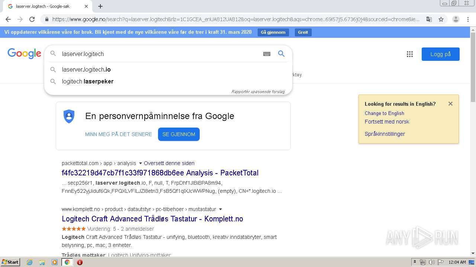The image size is (476, 267).
Task: Click the Gå gjennom button
Action: point(273,32)
